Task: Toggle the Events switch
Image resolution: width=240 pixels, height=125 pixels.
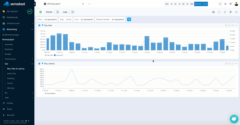Action: (56, 12)
